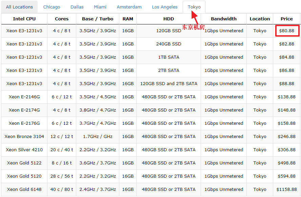Show servers in the Miami tab
Image resolution: width=301 pixels, height=197 pixels.
[100, 7]
